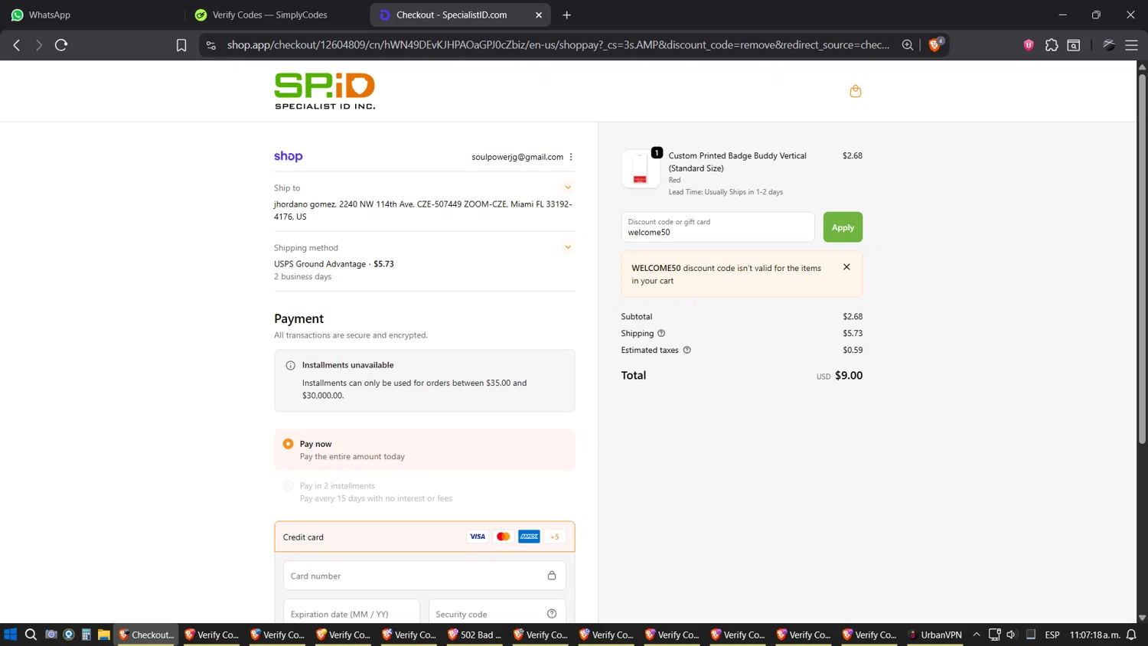The width and height of the screenshot is (1148, 646).
Task: Open Brave Shields lion icon
Action: [x=935, y=44]
